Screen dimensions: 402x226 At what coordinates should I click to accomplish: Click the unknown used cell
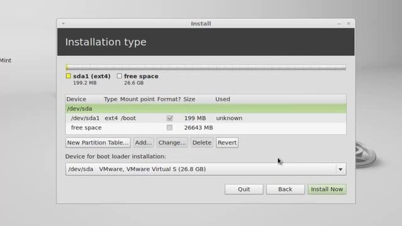coord(229,118)
